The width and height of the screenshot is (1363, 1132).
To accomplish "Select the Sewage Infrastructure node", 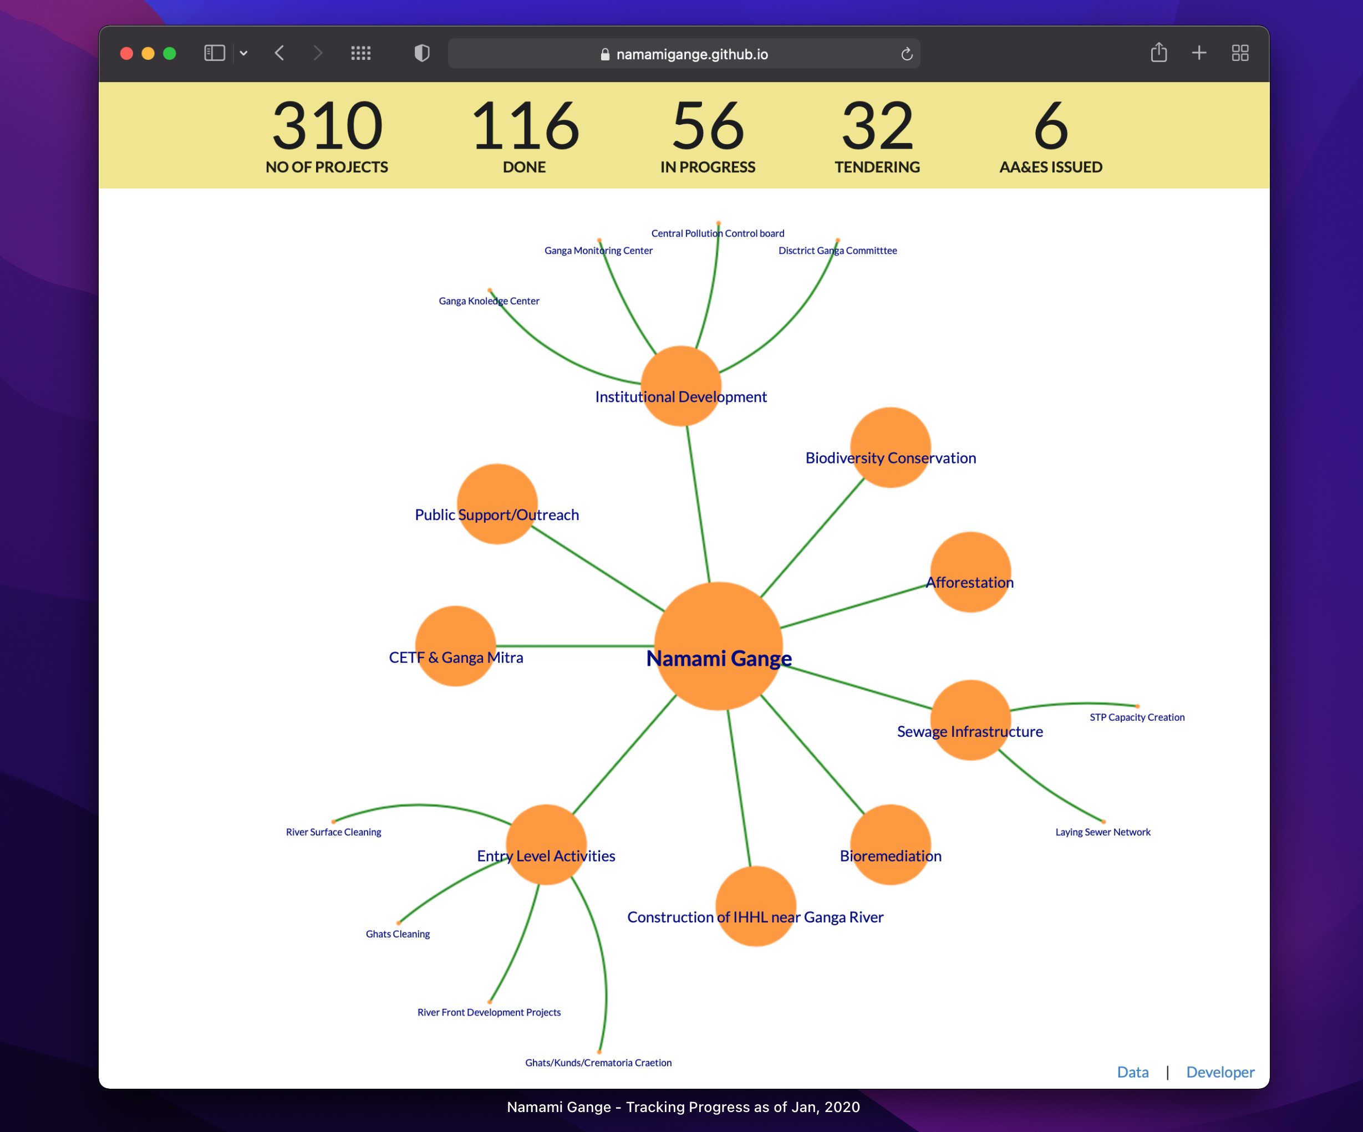I will (970, 720).
